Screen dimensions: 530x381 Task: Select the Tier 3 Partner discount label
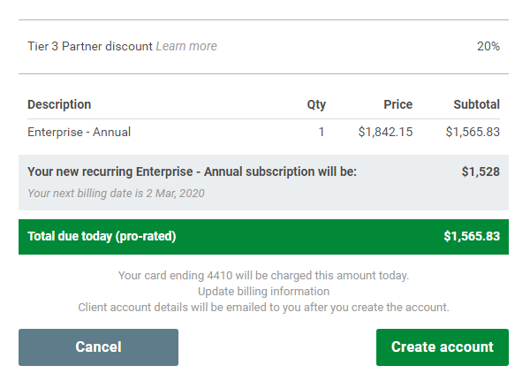point(90,46)
